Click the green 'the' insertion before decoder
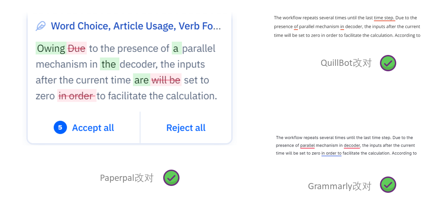 click(x=109, y=64)
